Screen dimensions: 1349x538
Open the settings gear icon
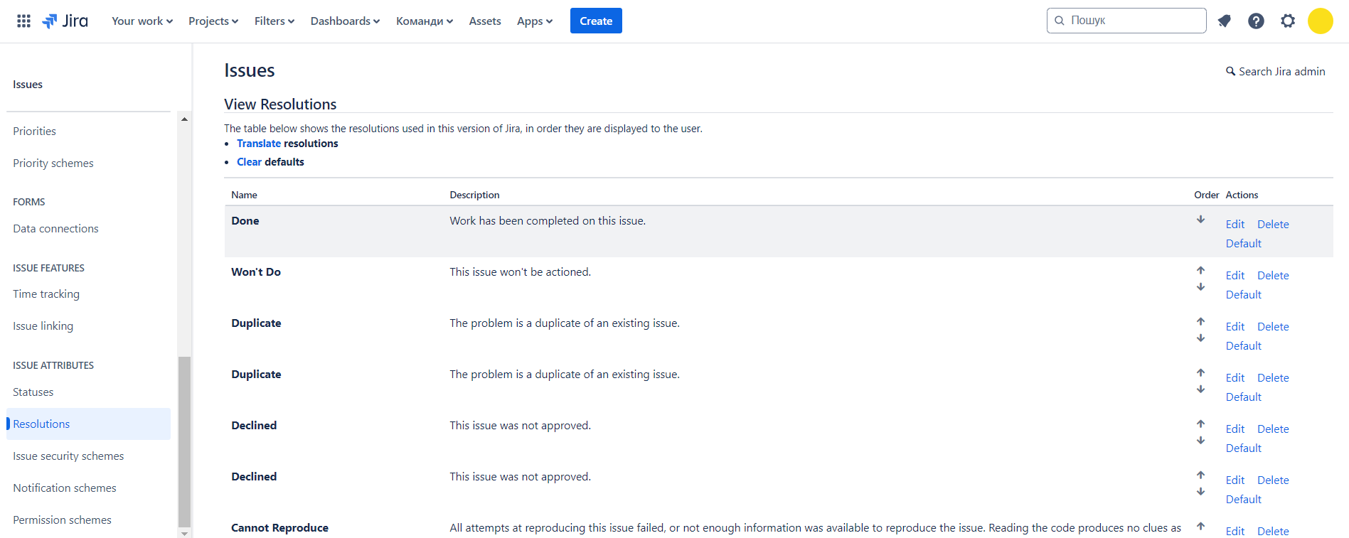pos(1288,21)
